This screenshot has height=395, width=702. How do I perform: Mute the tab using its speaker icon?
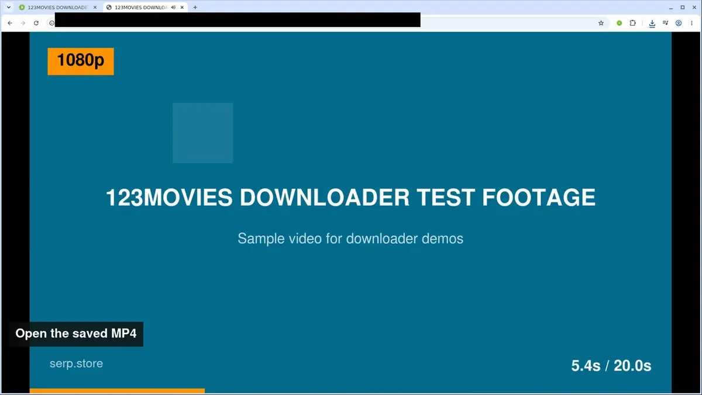(x=173, y=7)
